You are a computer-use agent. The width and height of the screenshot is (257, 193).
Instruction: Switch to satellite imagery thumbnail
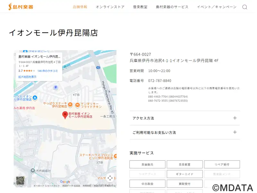20,180
